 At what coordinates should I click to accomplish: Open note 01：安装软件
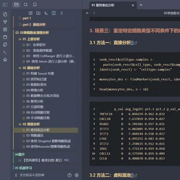pyautogui.click(x=36, y=45)
